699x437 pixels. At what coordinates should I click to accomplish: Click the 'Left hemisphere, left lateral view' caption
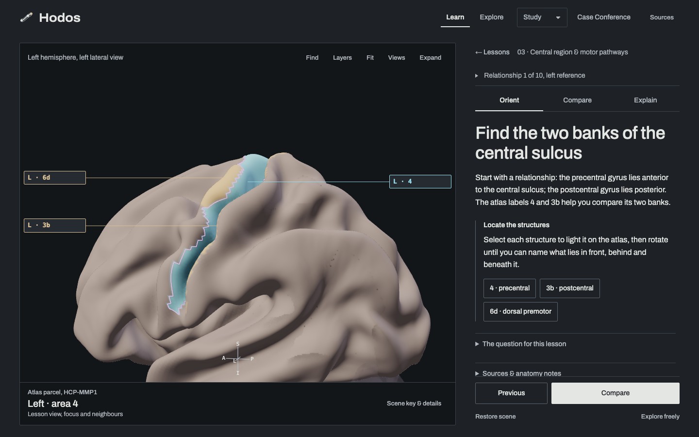tap(75, 58)
